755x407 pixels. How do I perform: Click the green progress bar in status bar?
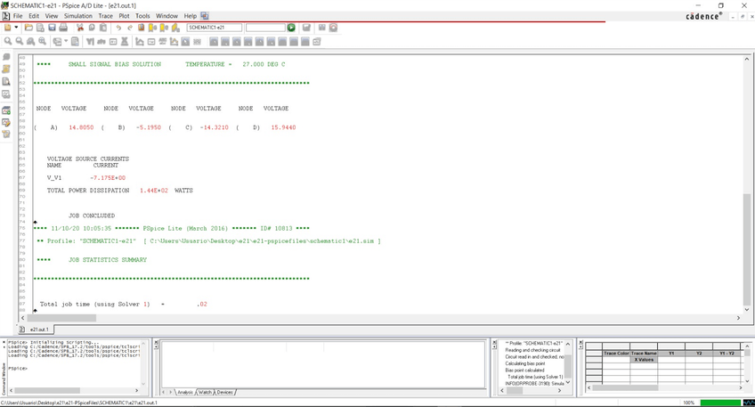pyautogui.click(x=721, y=403)
